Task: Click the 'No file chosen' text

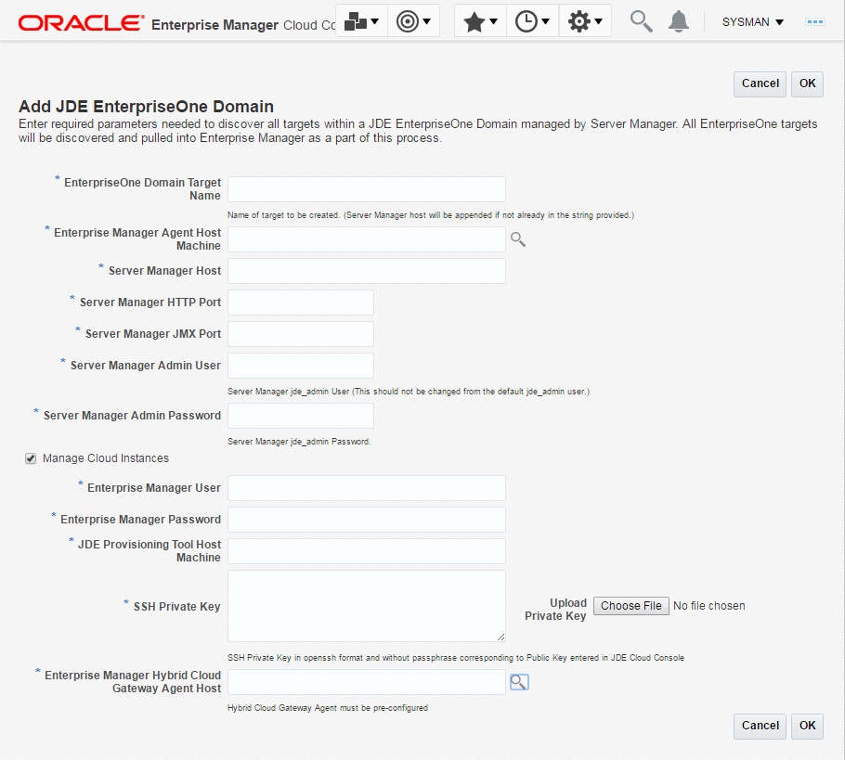Action: [708, 606]
